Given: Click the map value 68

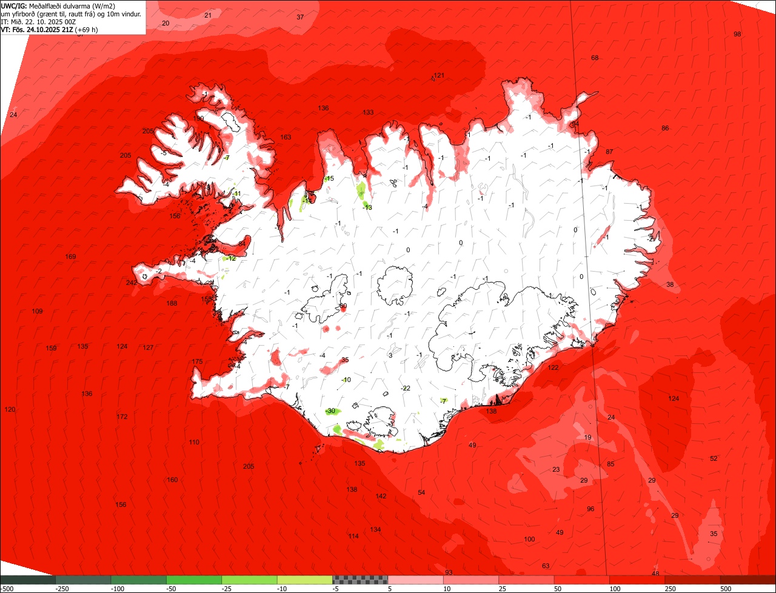Looking at the screenshot, I should [595, 58].
